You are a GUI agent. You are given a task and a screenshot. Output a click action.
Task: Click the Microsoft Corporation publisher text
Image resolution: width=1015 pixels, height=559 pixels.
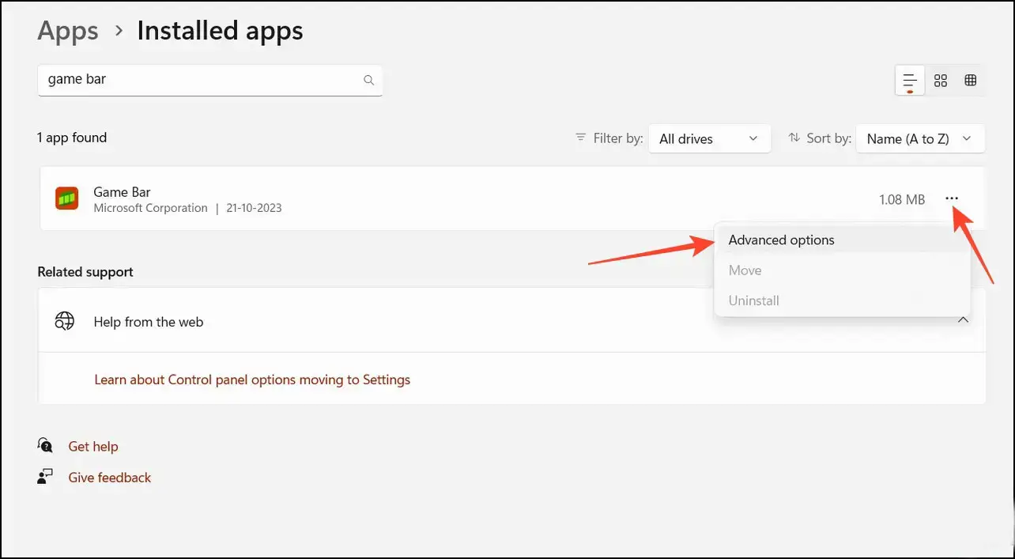[150, 208]
